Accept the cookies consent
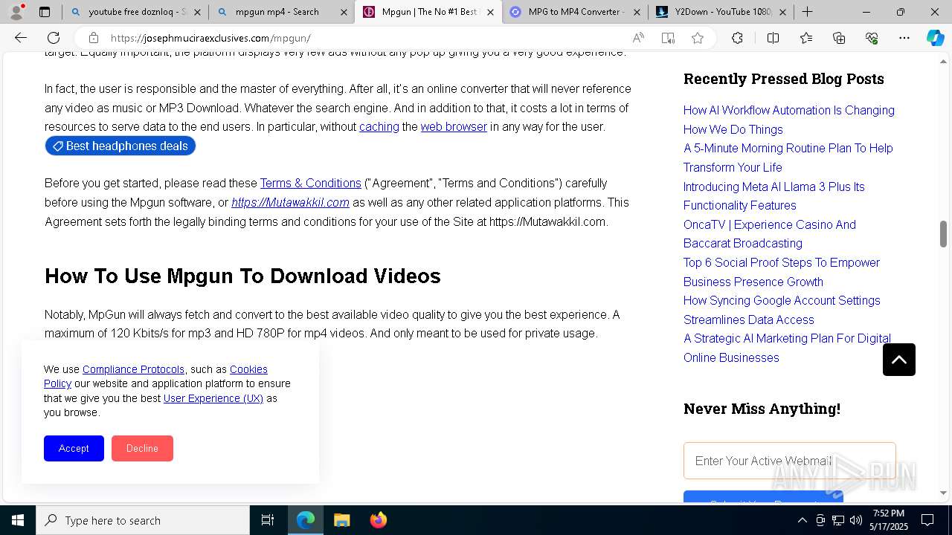This screenshot has width=952, height=535. pyautogui.click(x=74, y=448)
